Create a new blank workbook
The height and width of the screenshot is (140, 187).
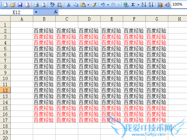5,5
